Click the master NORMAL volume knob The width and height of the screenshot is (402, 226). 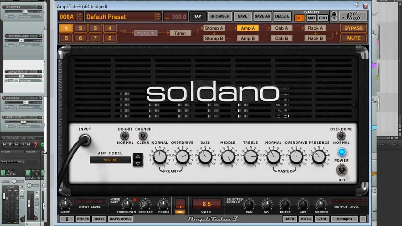(273, 157)
